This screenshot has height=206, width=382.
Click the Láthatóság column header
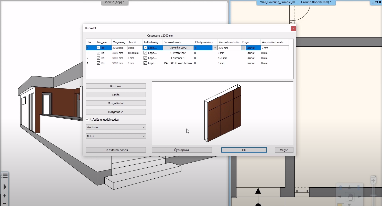[x=152, y=42]
